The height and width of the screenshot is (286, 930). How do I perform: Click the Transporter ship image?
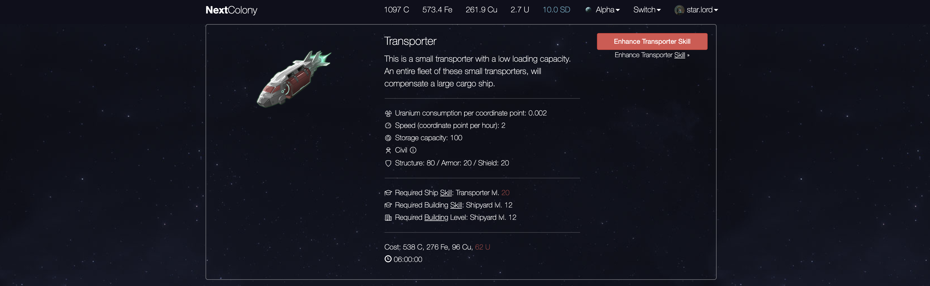coord(293,79)
